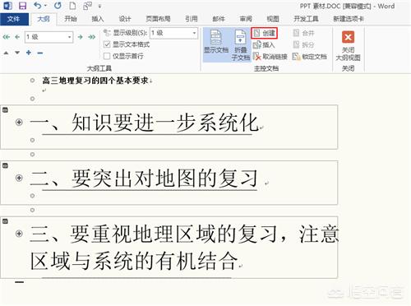
Task: Select the 大纲 ribbon tab
Action: [x=44, y=19]
